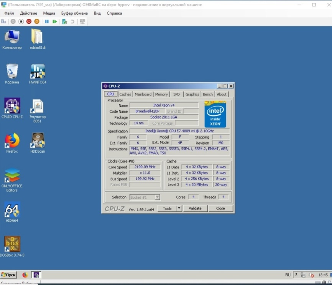Open the Справка menu
This screenshot has height=285, width=332.
pos(114,13)
